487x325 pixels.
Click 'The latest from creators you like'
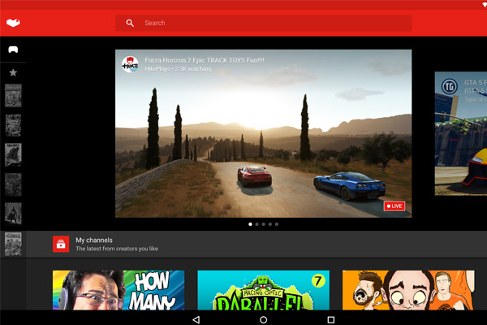(x=117, y=249)
